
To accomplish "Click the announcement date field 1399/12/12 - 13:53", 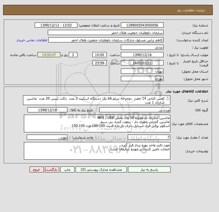I will coord(56,25).
